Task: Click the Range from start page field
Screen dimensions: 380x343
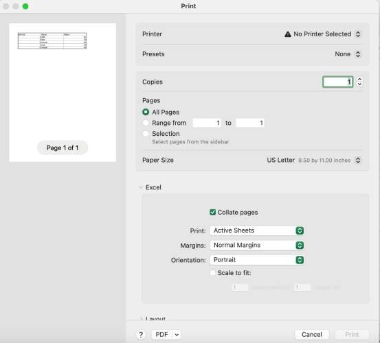Action: click(x=207, y=123)
